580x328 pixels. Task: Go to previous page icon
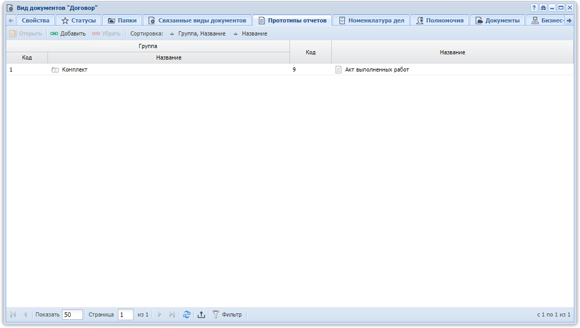[25, 314]
